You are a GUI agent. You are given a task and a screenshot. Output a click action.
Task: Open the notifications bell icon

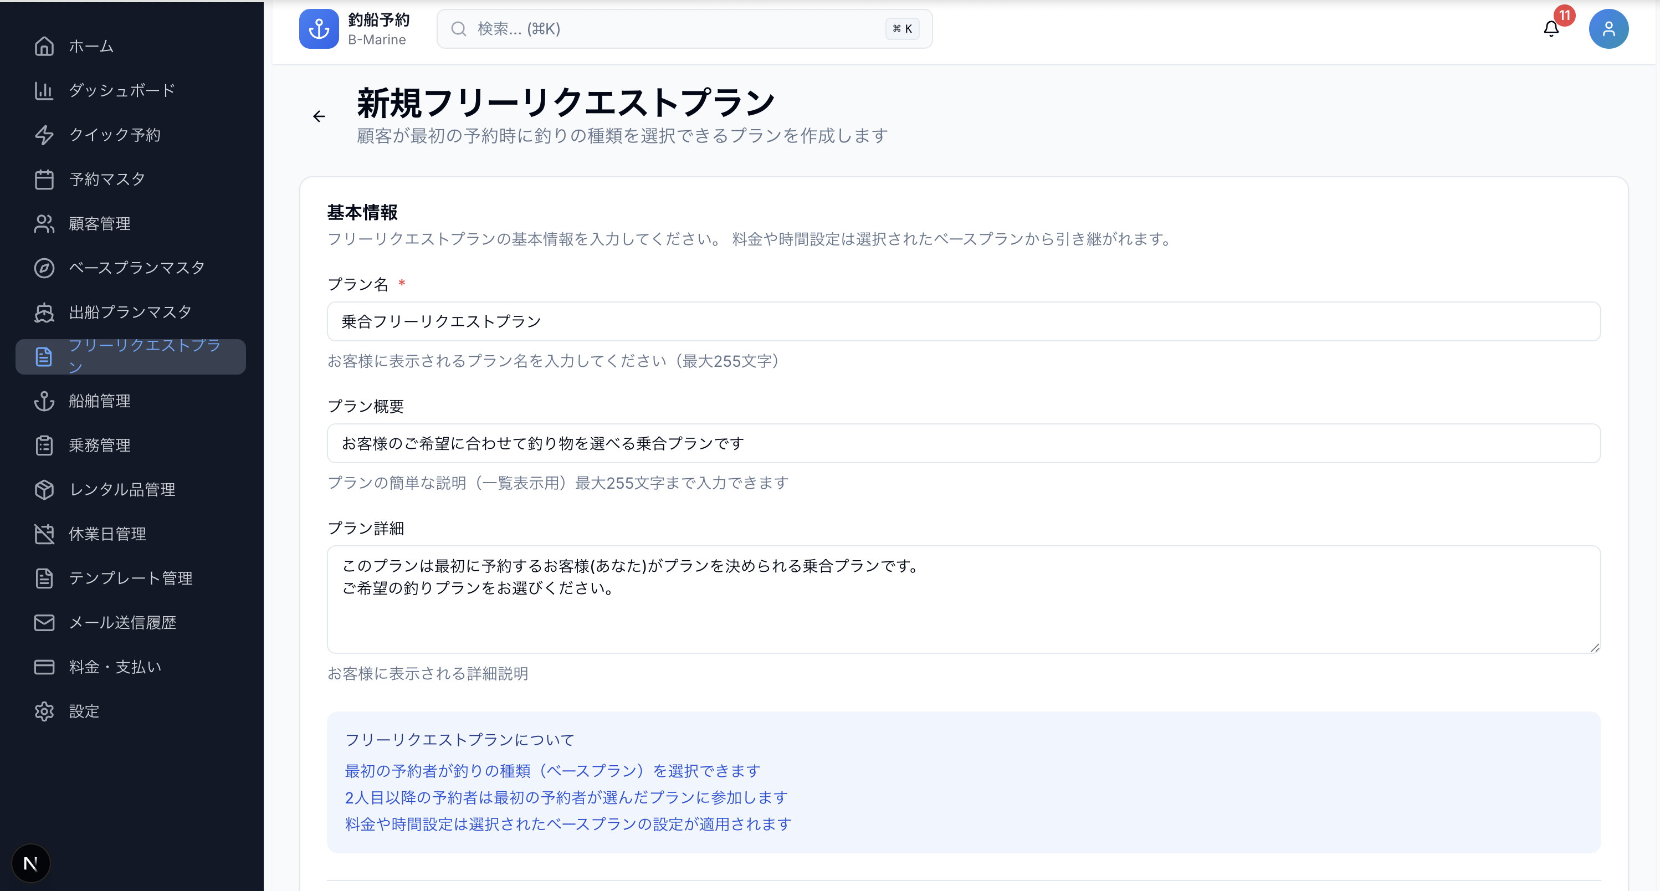tap(1551, 29)
